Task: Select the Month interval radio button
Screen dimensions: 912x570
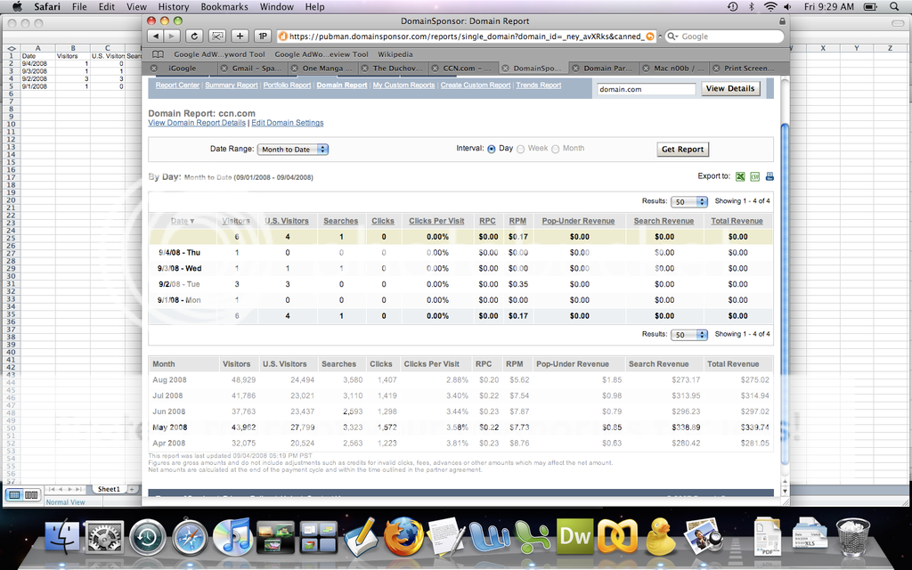Action: [x=556, y=149]
